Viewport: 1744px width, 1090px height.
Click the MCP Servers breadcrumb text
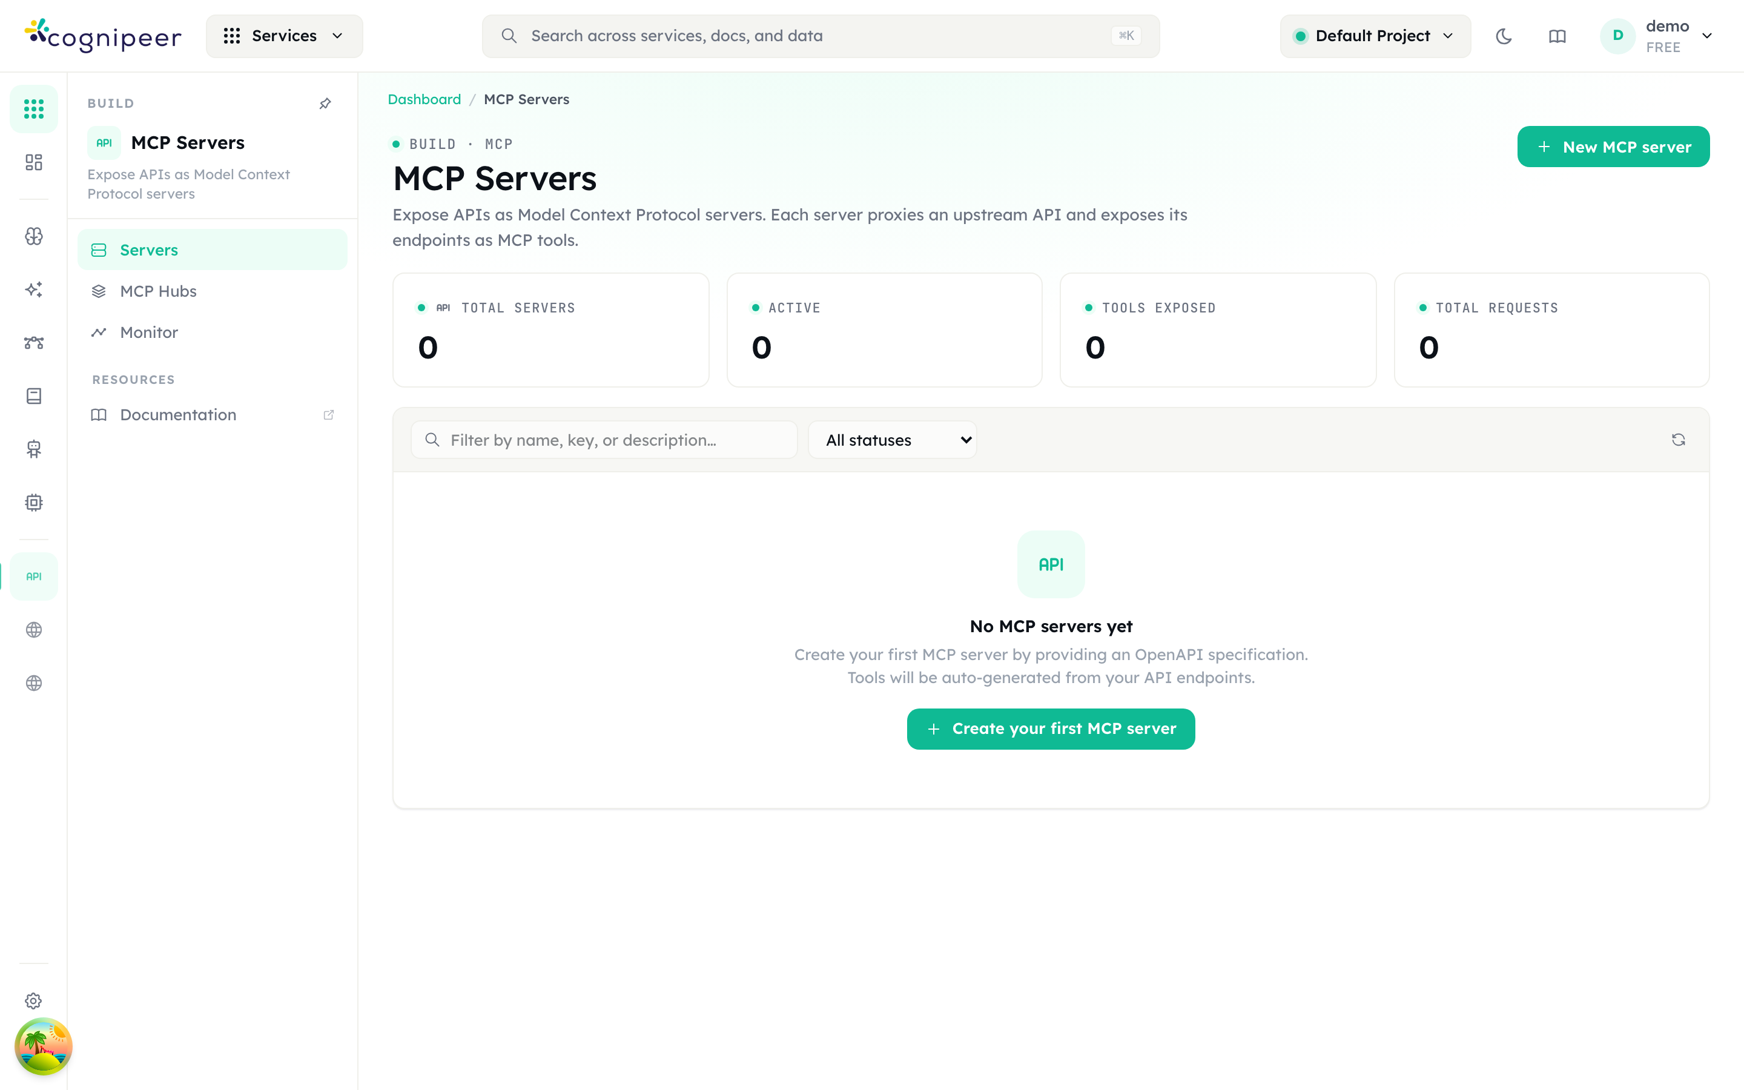[x=527, y=99]
